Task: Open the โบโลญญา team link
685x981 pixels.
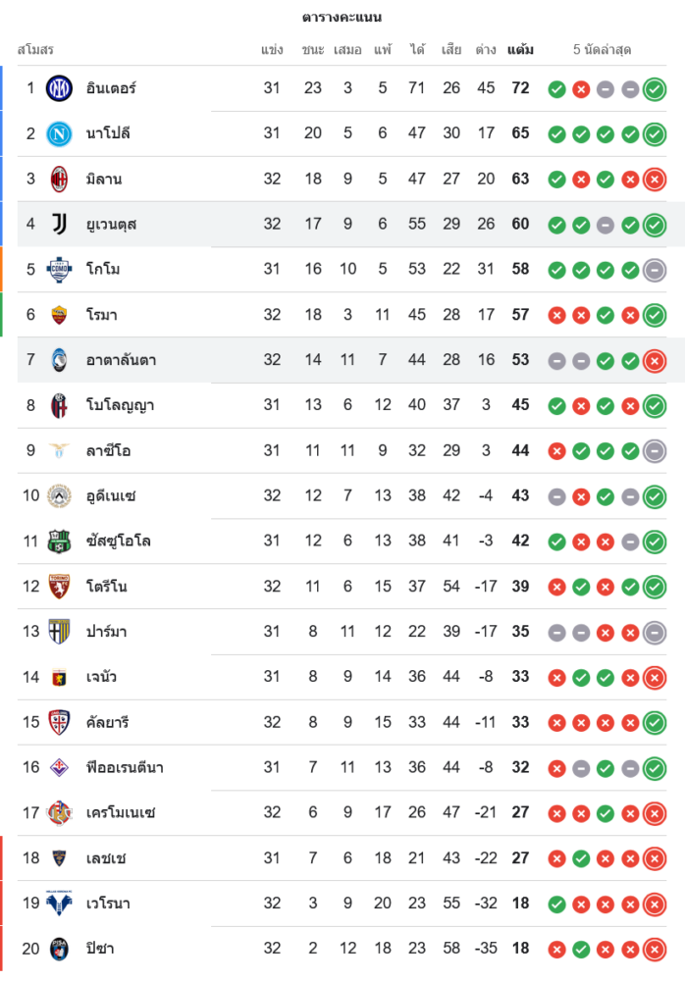Action: [121, 405]
